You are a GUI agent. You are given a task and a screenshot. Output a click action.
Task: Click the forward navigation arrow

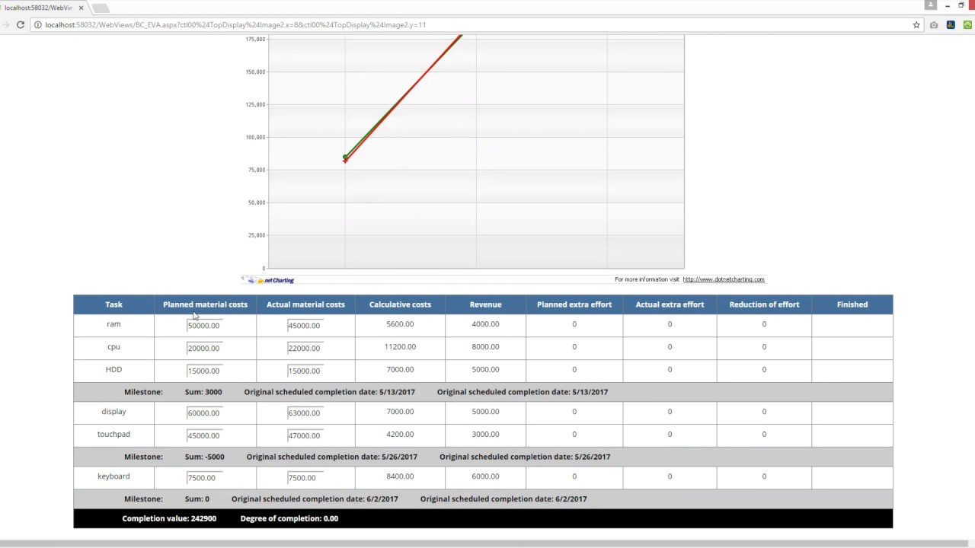[5, 24]
